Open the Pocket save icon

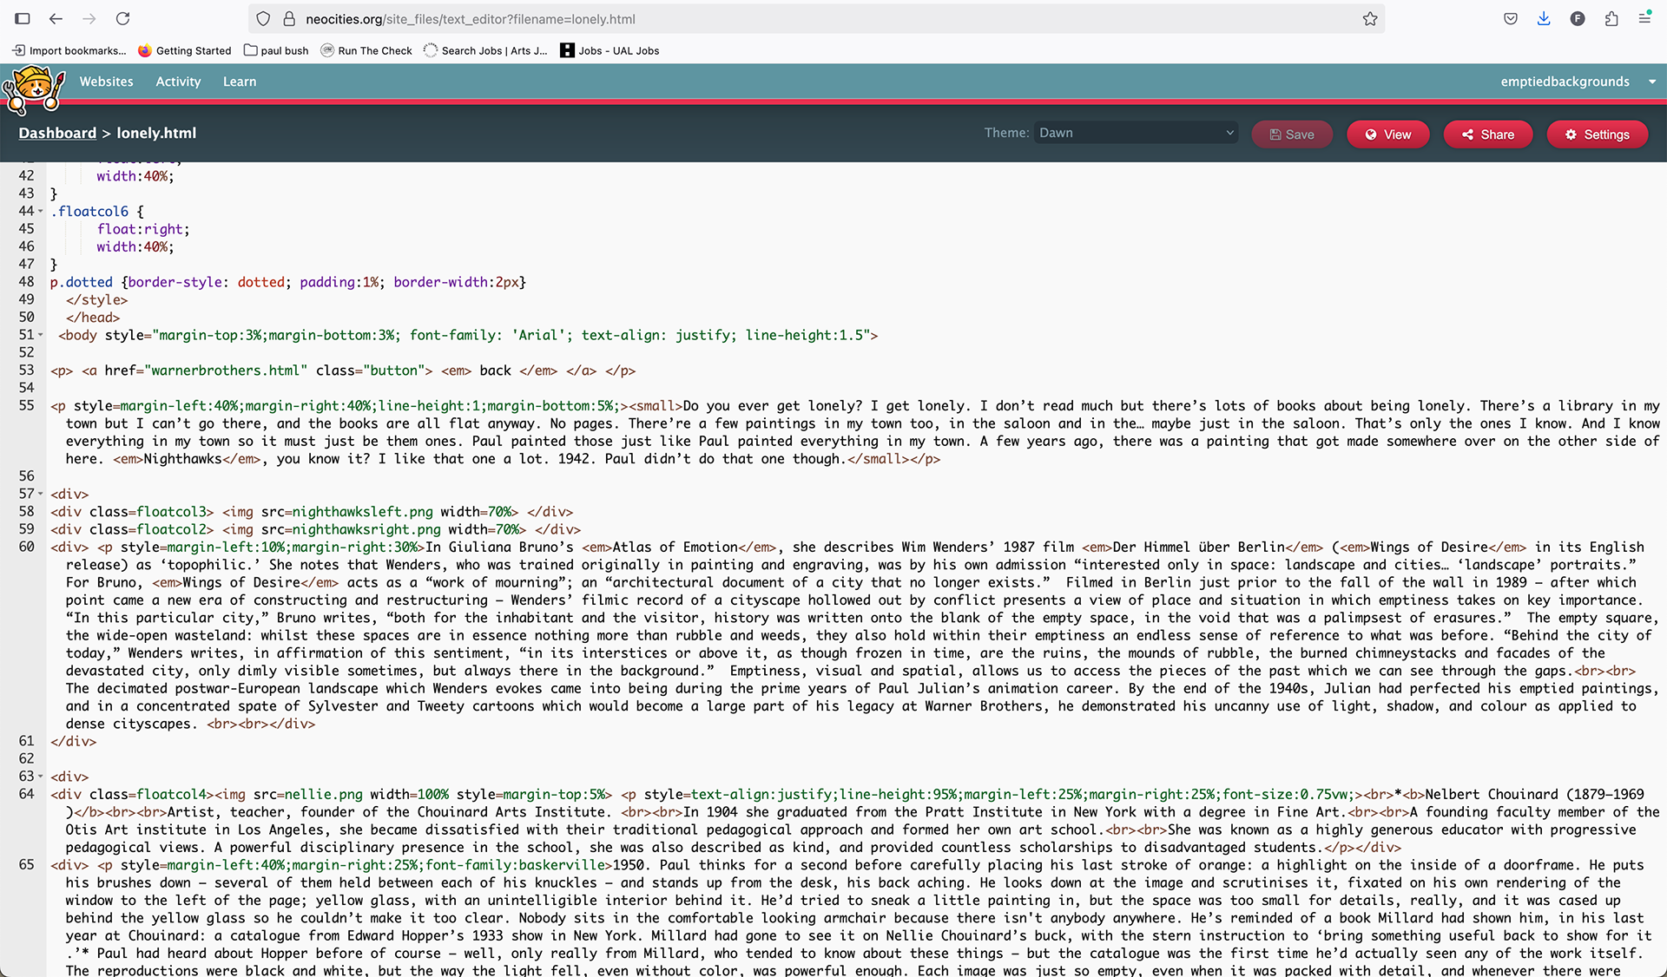[1511, 19]
